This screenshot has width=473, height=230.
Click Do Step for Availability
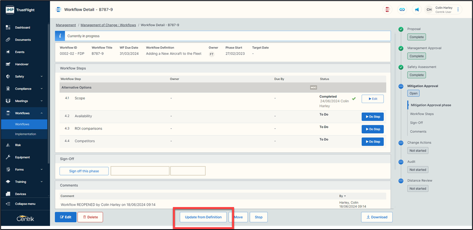click(372, 117)
